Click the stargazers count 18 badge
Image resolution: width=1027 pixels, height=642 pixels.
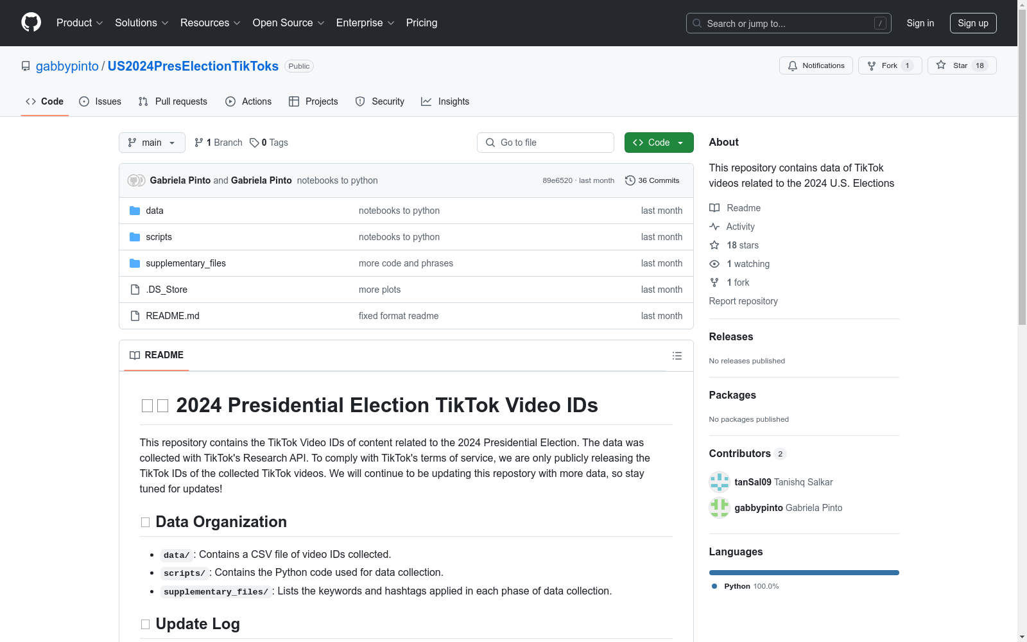980,65
